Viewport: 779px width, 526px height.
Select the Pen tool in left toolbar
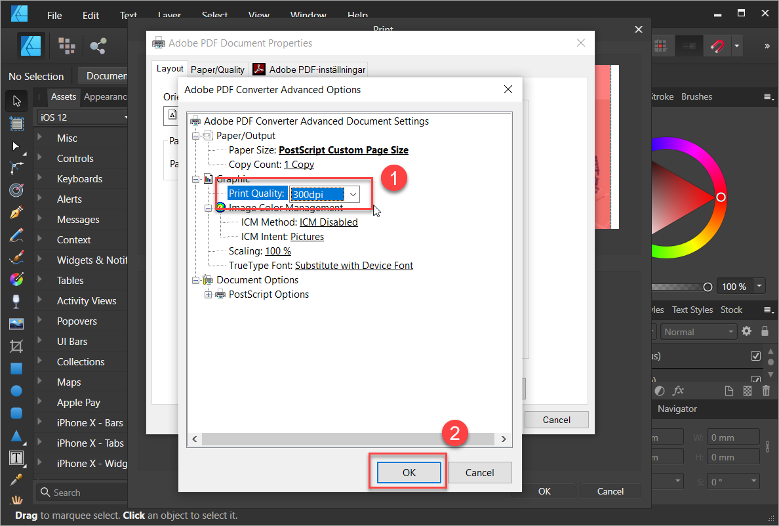pyautogui.click(x=16, y=214)
